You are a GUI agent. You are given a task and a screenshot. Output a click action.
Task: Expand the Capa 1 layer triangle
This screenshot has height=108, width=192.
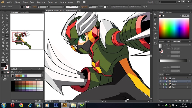(x=167, y=87)
